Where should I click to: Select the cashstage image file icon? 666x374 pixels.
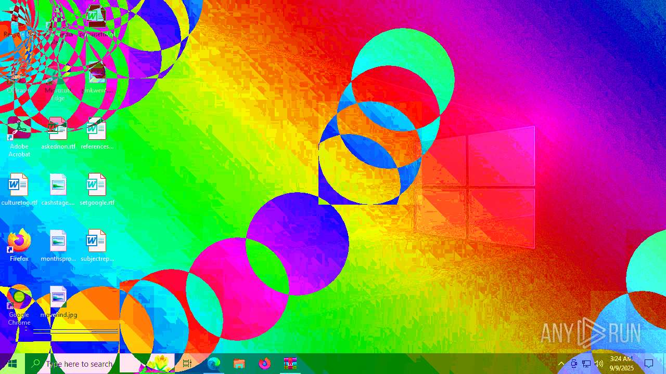(58, 189)
